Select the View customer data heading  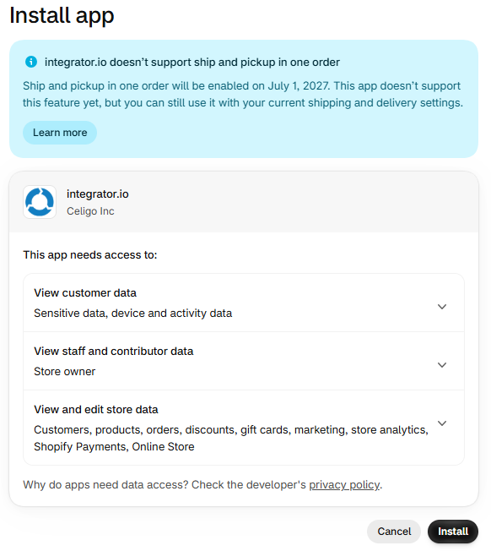(x=85, y=293)
